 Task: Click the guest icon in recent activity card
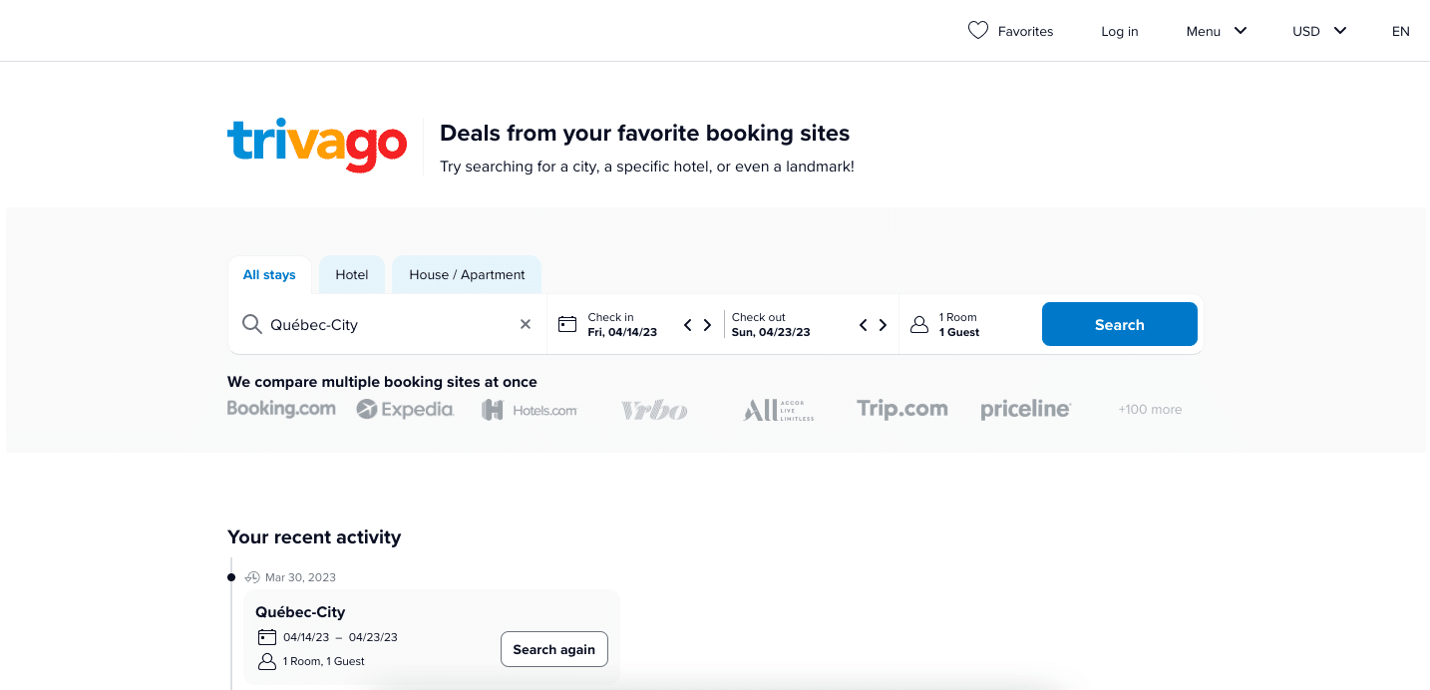(266, 660)
